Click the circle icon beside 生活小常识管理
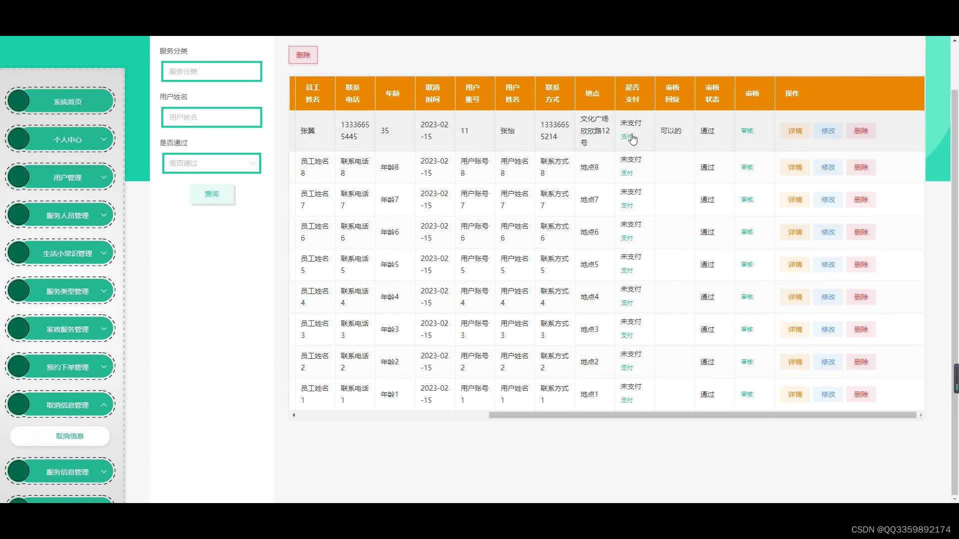959x539 pixels. tap(19, 253)
